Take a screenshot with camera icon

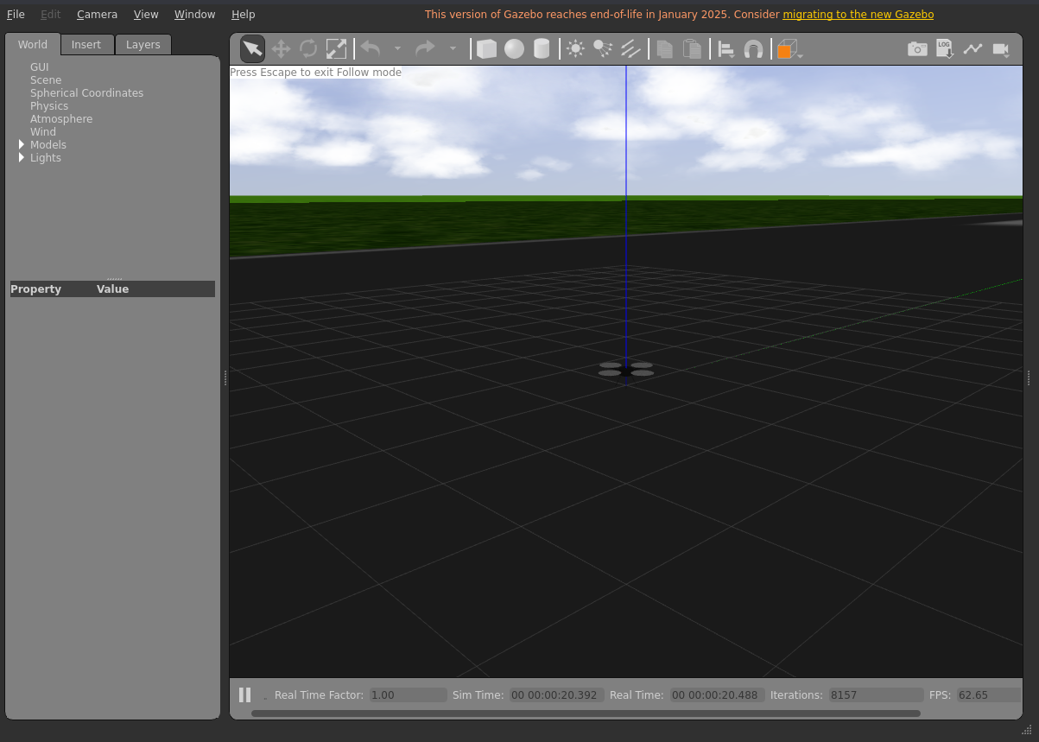[x=917, y=49]
